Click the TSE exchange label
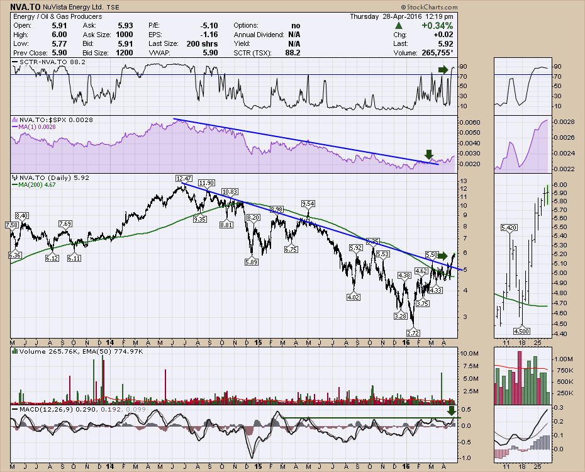This screenshot has width=585, height=472. tap(113, 7)
